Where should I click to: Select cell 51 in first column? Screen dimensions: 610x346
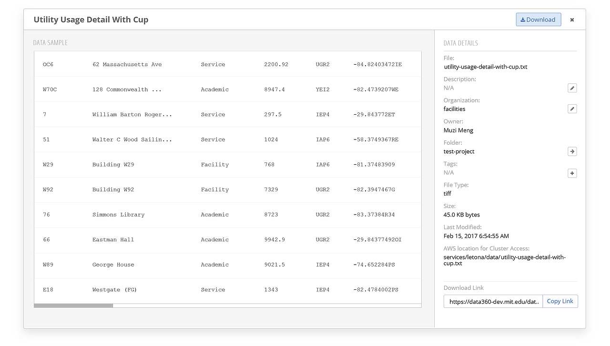[46, 139]
